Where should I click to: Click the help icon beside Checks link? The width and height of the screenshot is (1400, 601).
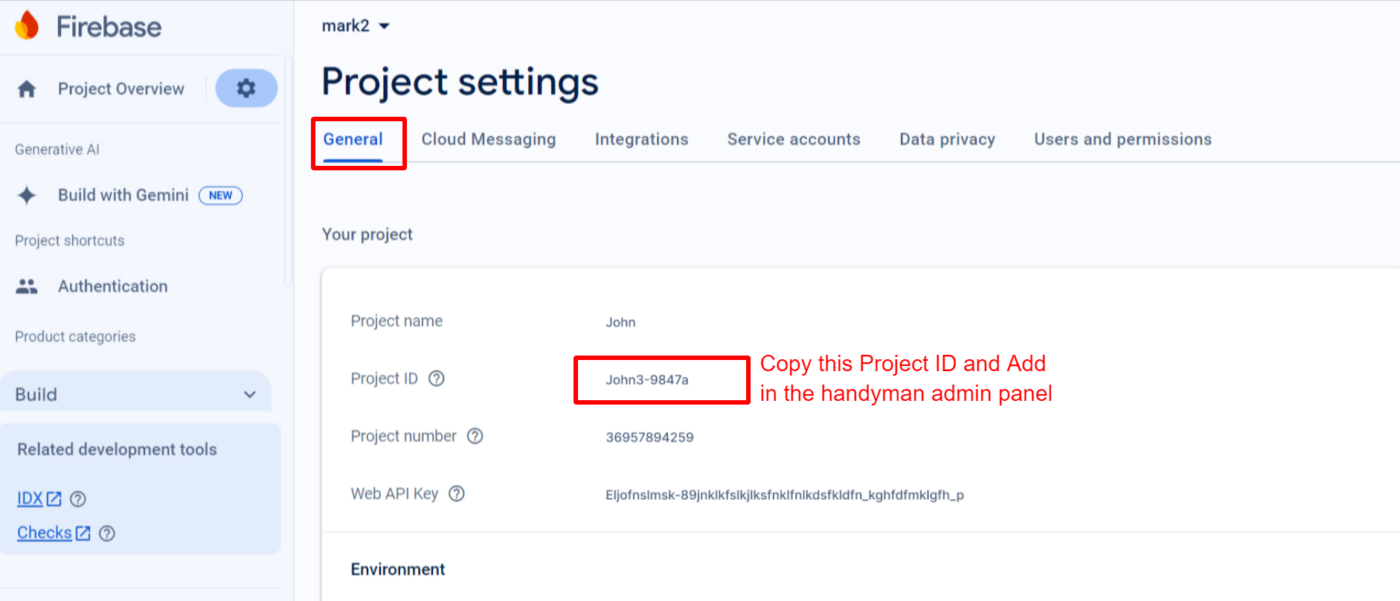[107, 533]
